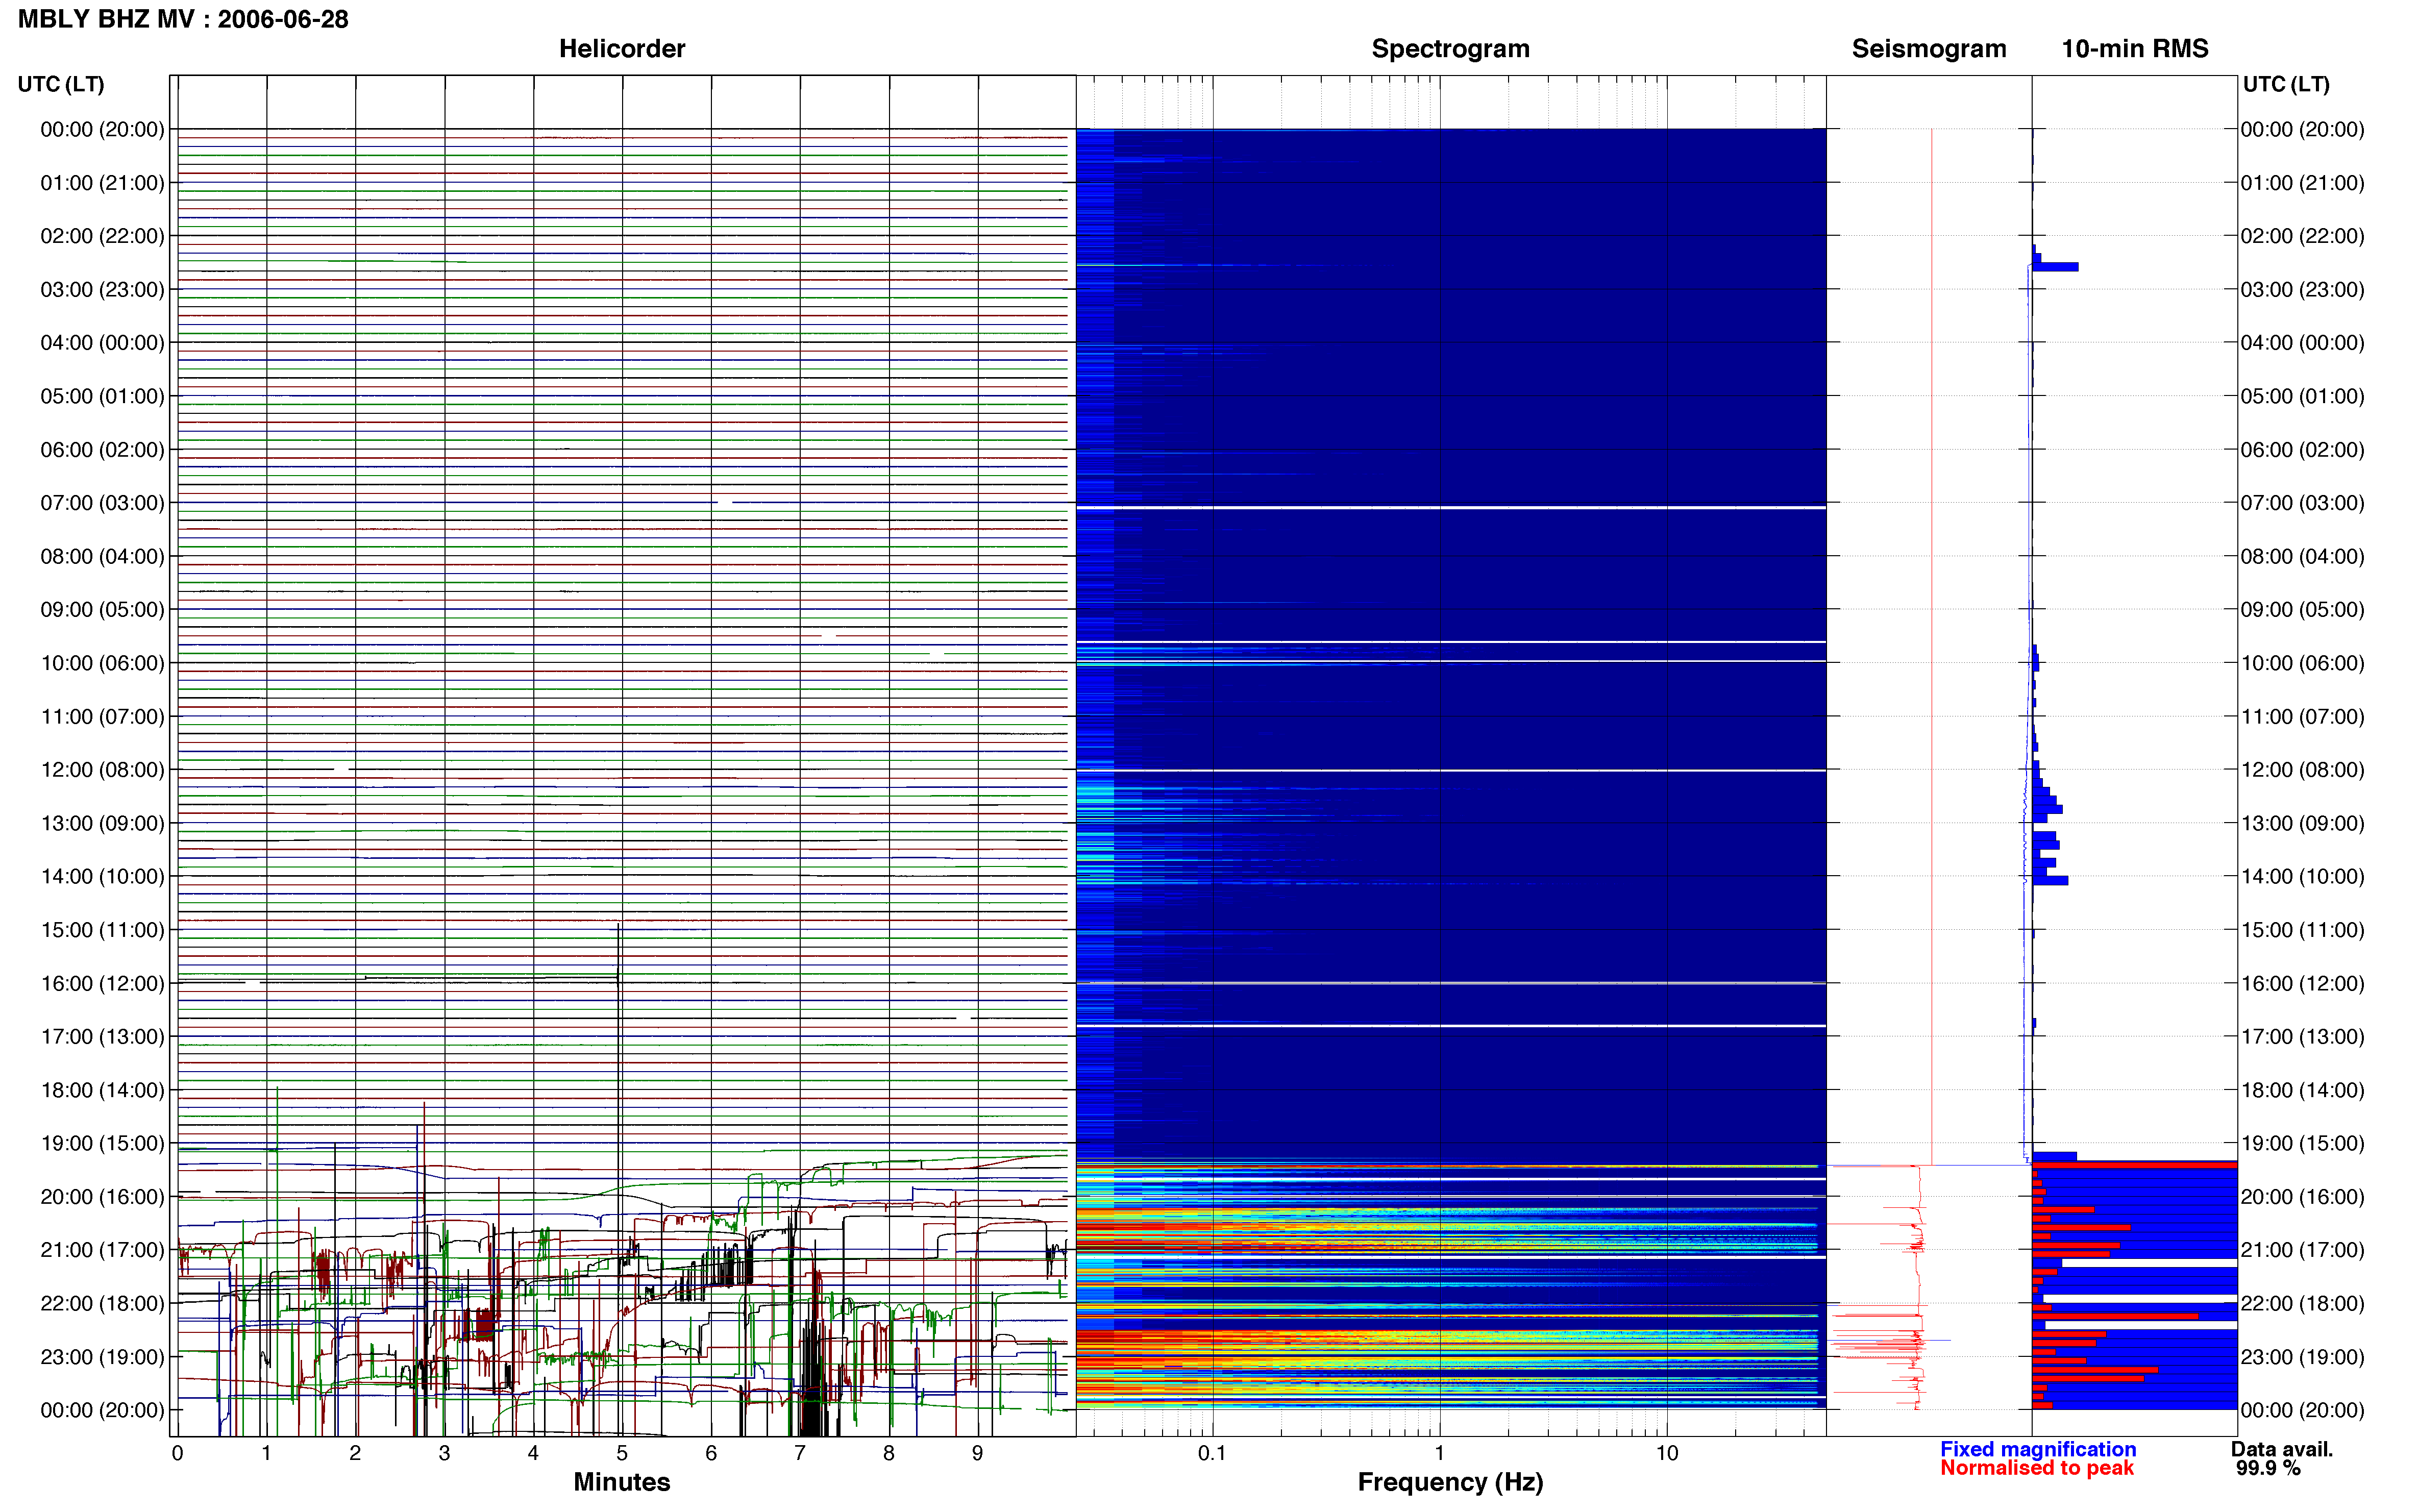
Task: Click the left '19:00 (15:00)' time label
Action: [102, 1143]
